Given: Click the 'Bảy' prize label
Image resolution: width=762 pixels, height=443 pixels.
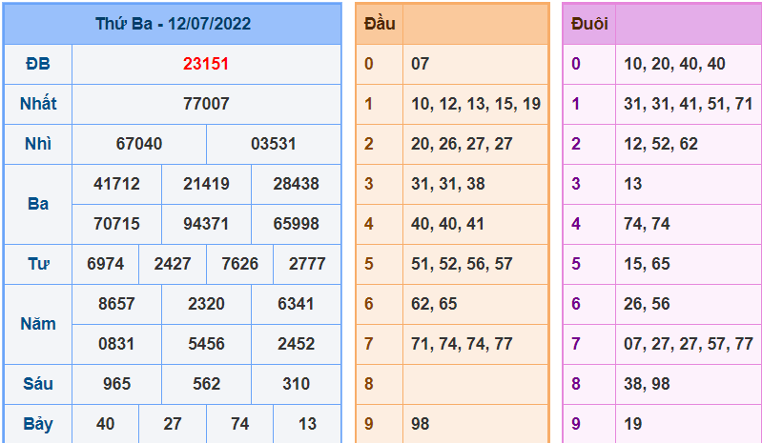Looking at the screenshot, I should (x=38, y=425).
